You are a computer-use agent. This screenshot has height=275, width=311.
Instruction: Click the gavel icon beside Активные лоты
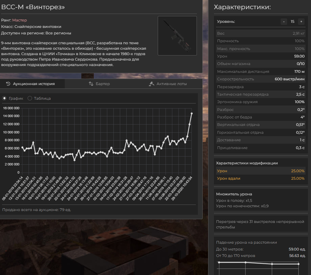[152, 84]
